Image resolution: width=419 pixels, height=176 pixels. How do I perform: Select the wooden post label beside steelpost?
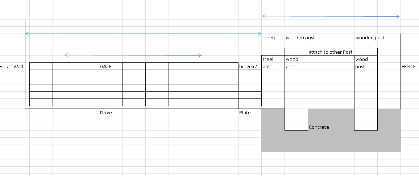(x=300, y=38)
